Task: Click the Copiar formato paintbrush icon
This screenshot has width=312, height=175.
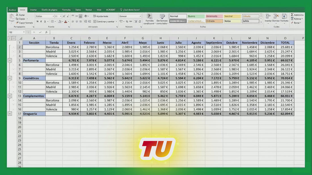Action: pos(17,23)
